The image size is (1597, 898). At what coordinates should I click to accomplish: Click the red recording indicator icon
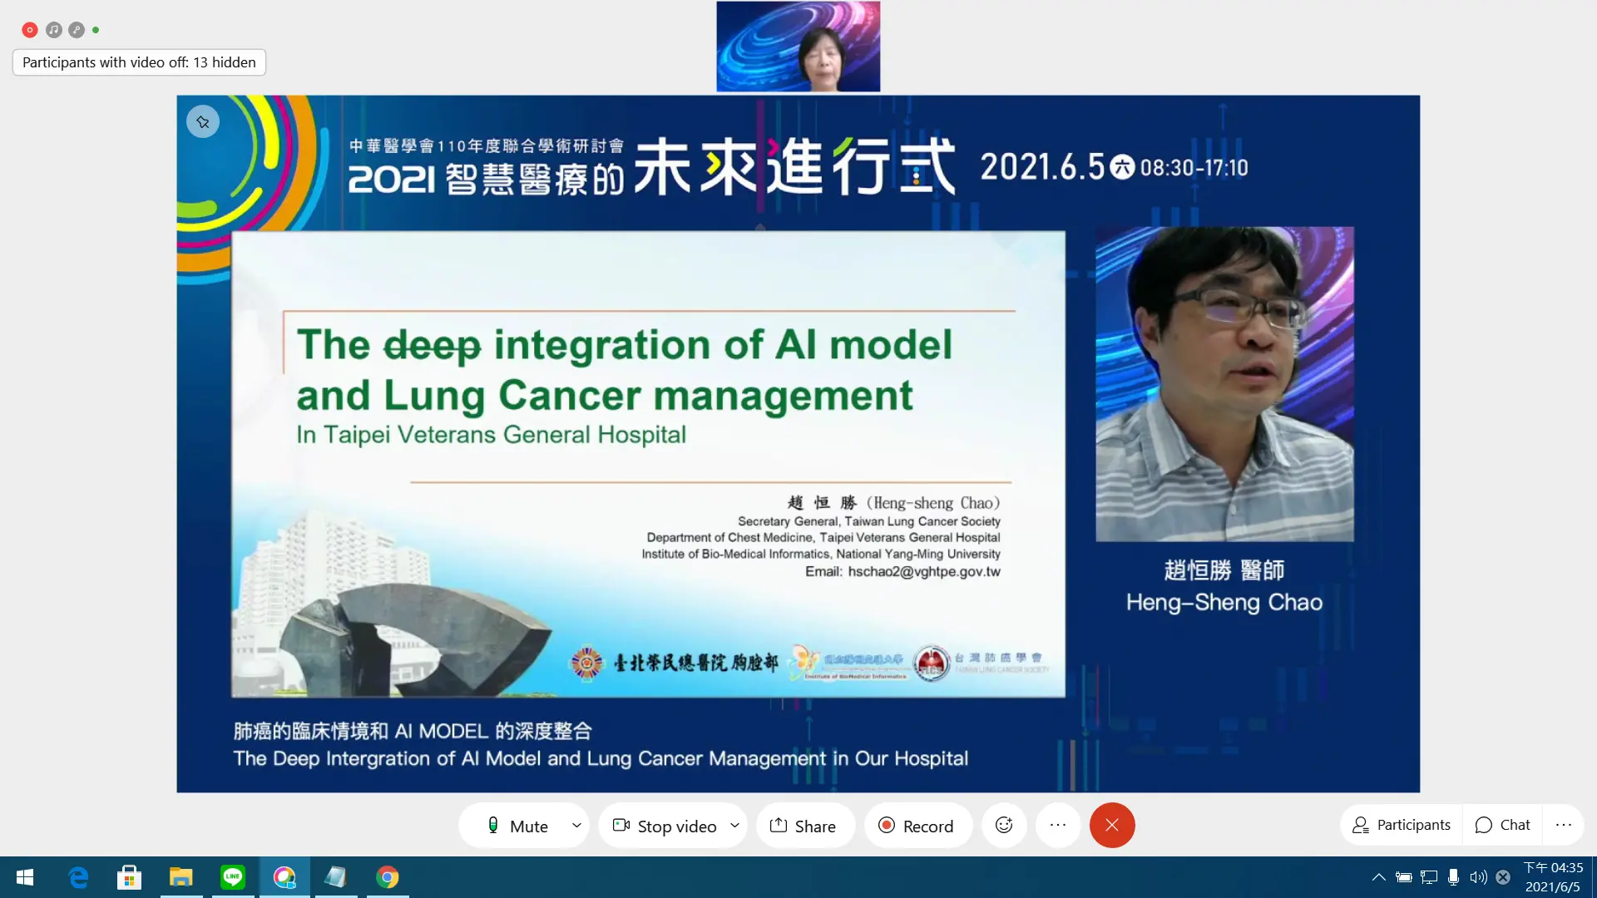(x=30, y=30)
